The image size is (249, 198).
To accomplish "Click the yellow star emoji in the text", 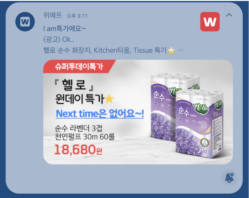I will pyautogui.click(x=171, y=50).
